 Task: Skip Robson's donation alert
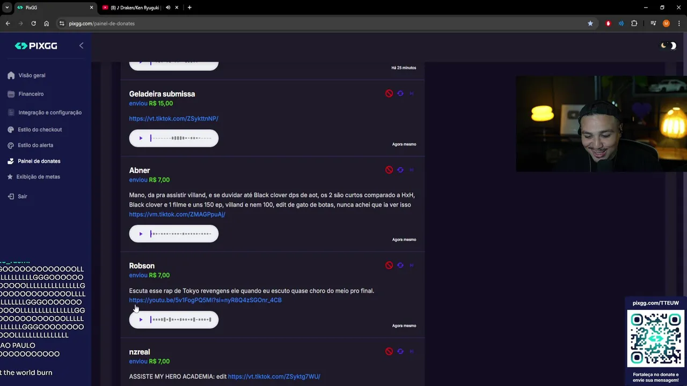coord(412,265)
